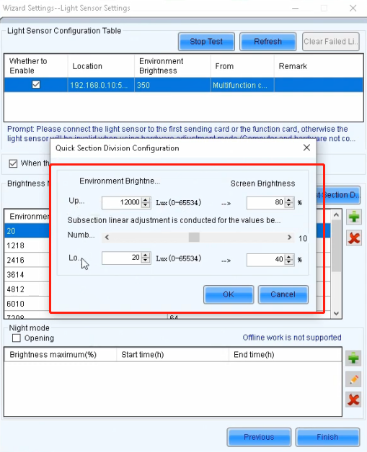Go back with the Previous button
Viewport: 367px width, 452px height.
coord(259,437)
